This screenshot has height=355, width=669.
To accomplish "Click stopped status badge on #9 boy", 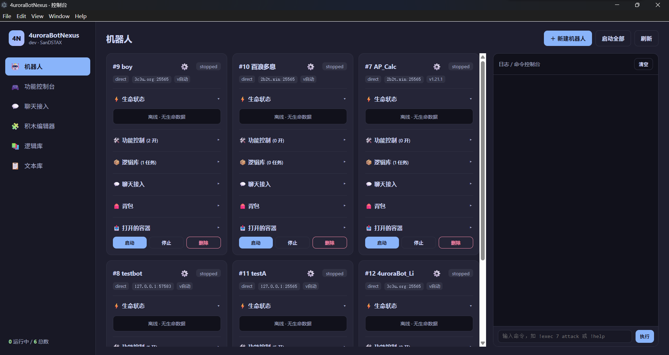I will 208,66.
